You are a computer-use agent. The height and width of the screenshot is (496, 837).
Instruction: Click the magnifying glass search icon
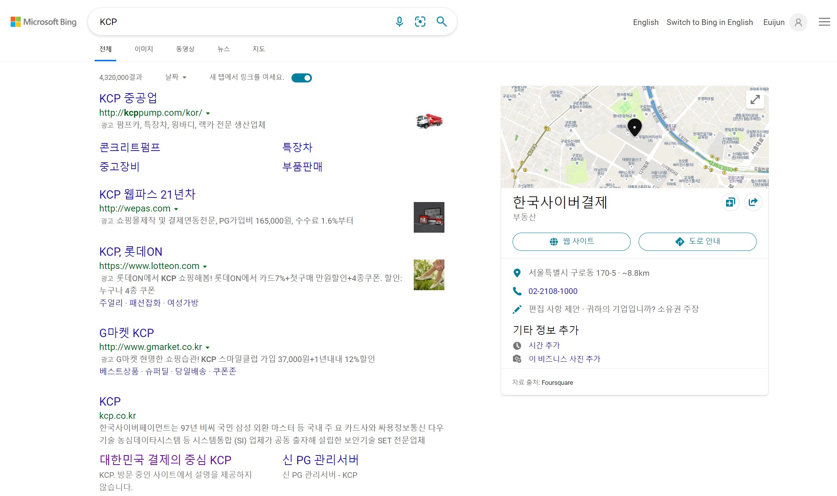point(441,22)
